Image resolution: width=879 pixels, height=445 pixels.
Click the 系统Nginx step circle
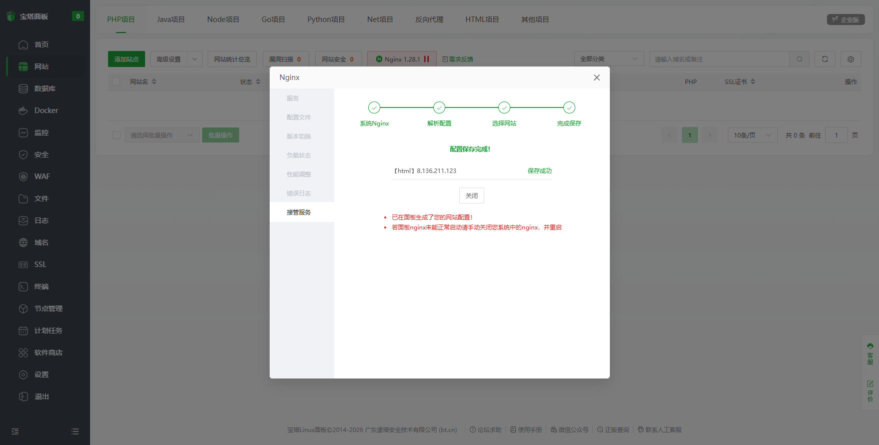coord(374,107)
